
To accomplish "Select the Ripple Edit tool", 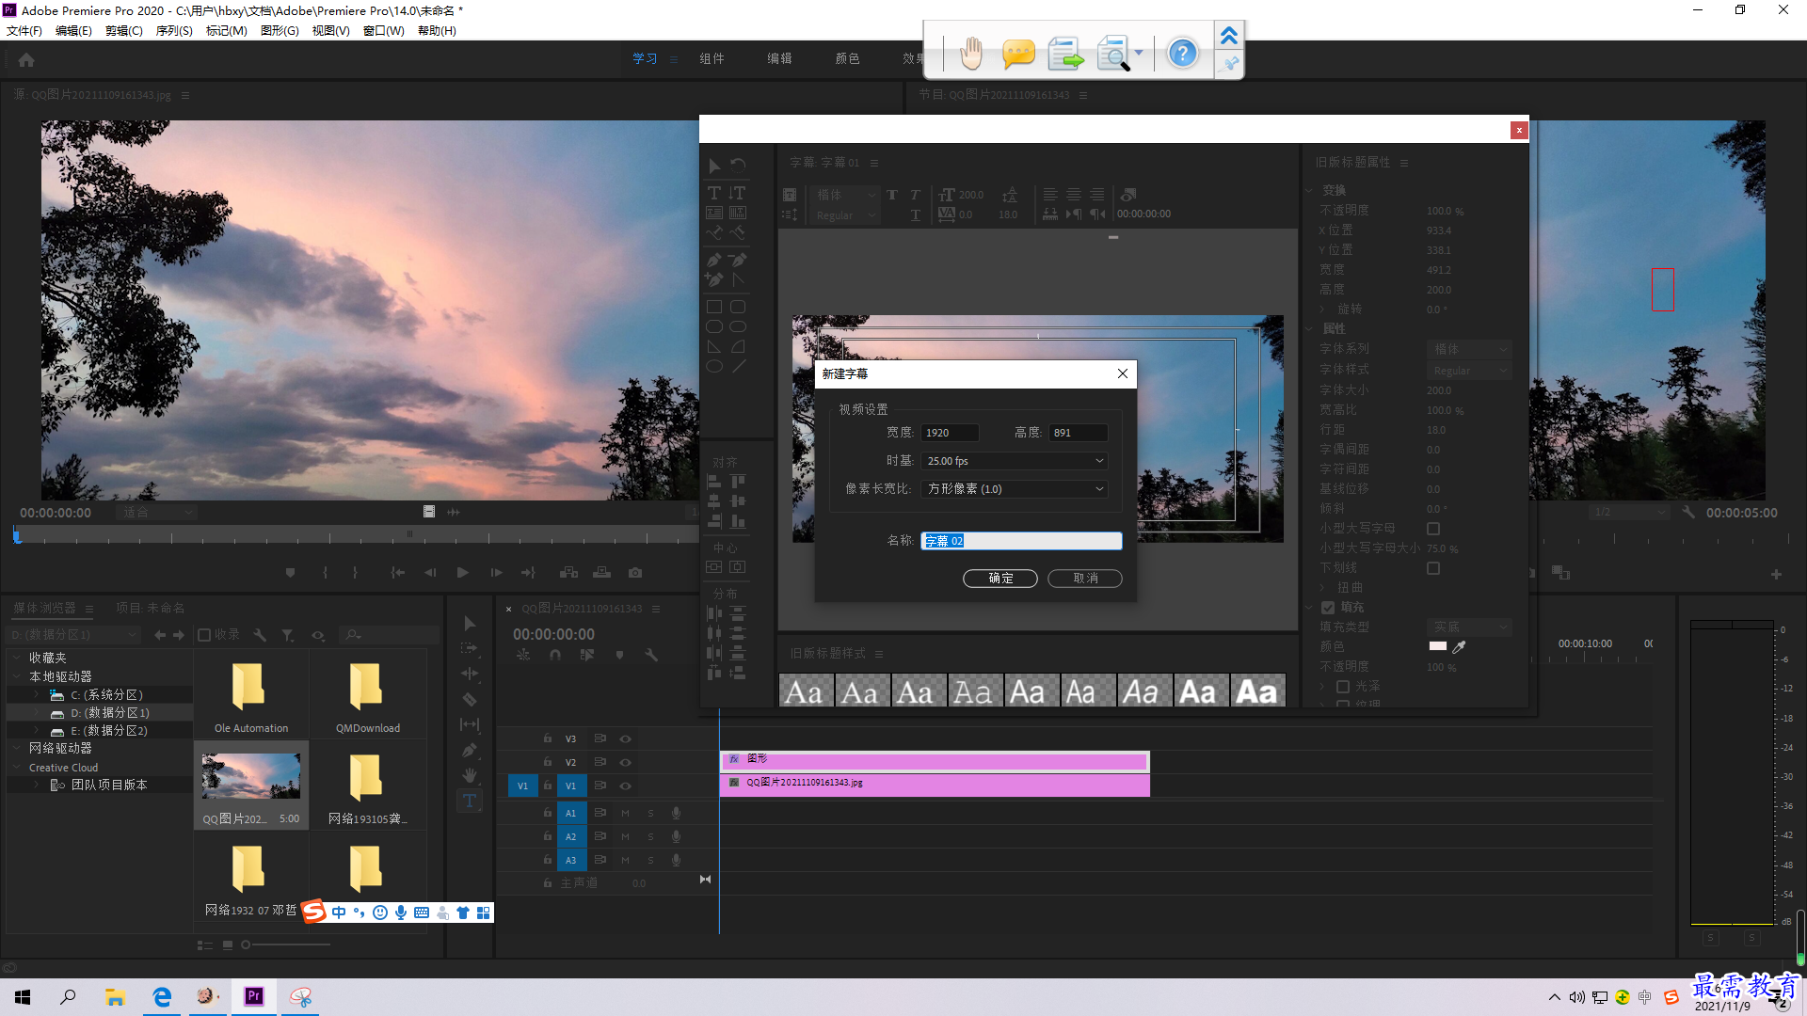I will tap(469, 674).
